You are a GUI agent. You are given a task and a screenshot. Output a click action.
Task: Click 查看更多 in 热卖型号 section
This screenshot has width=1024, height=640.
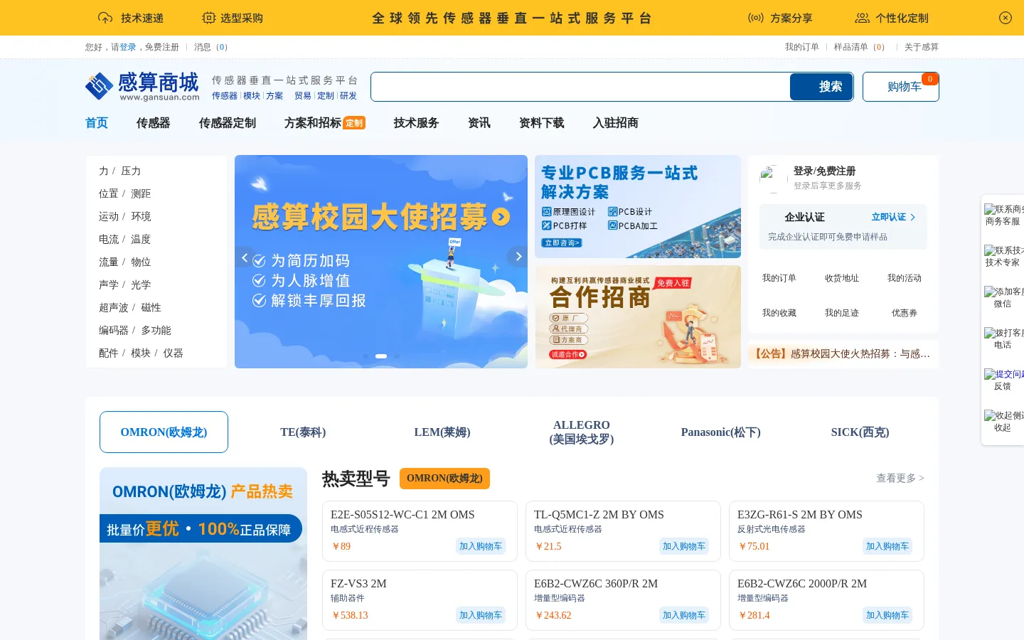coord(900,478)
